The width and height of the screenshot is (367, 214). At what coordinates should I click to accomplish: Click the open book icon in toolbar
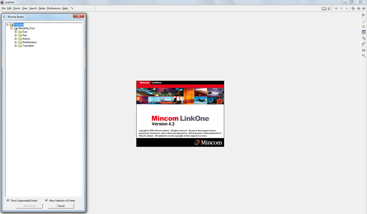pyautogui.click(x=324, y=9)
